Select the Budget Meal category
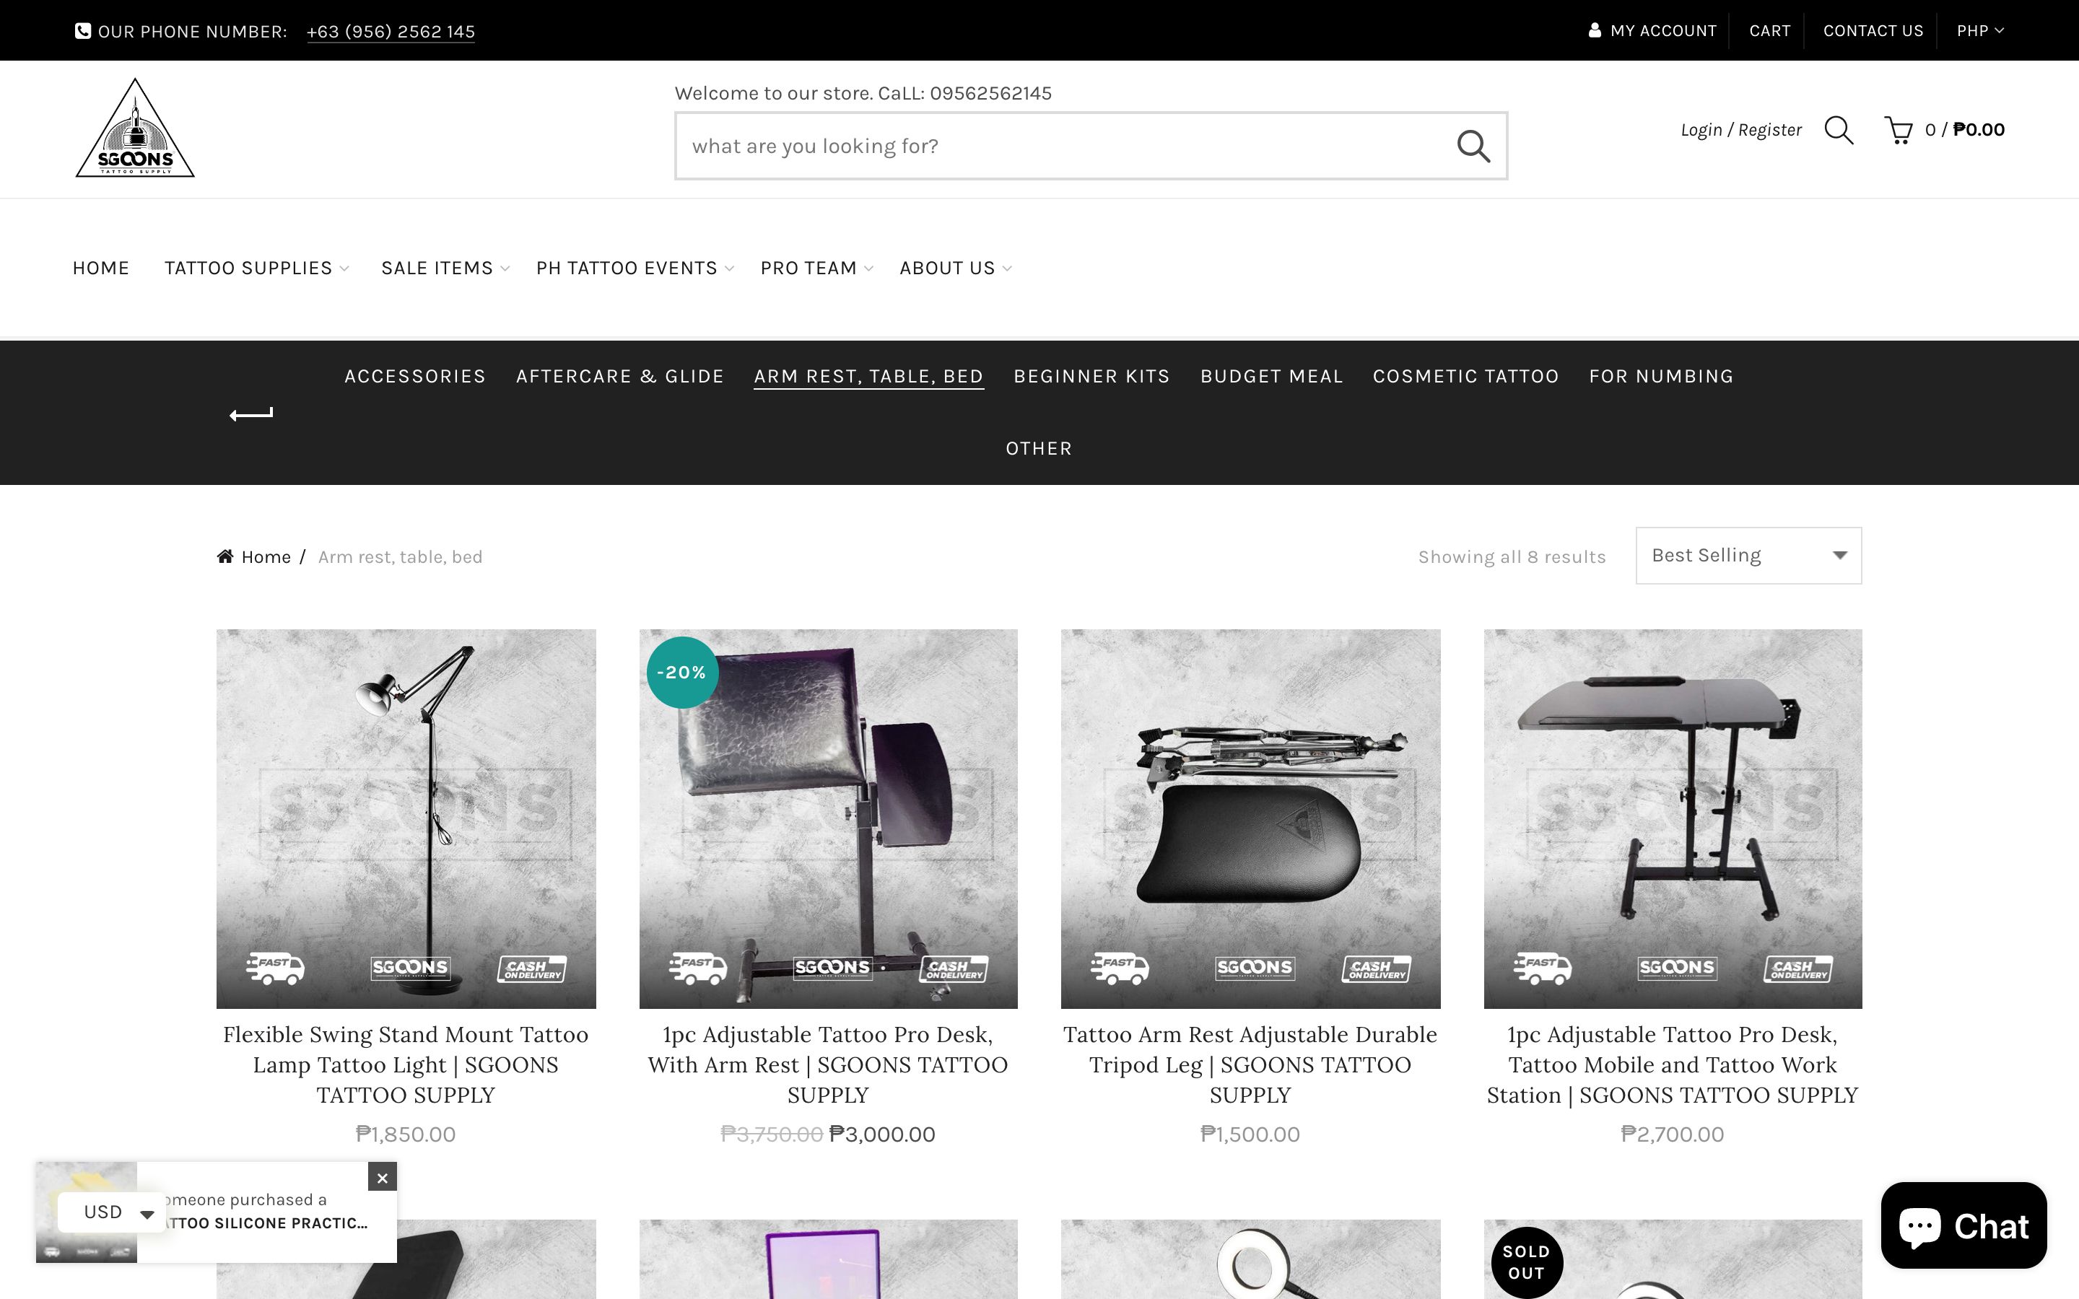 click(1271, 376)
